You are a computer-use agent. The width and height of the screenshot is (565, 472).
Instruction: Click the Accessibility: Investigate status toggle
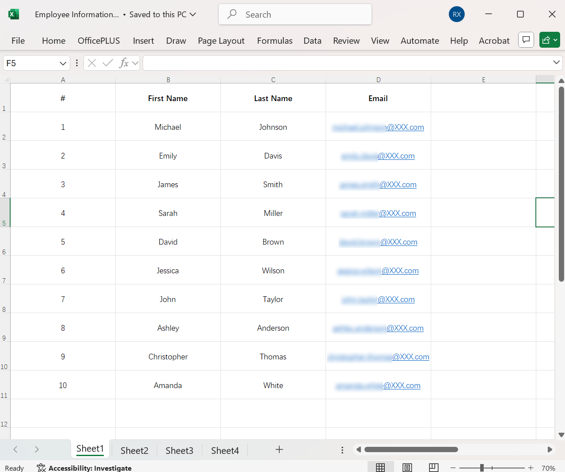[x=84, y=468]
